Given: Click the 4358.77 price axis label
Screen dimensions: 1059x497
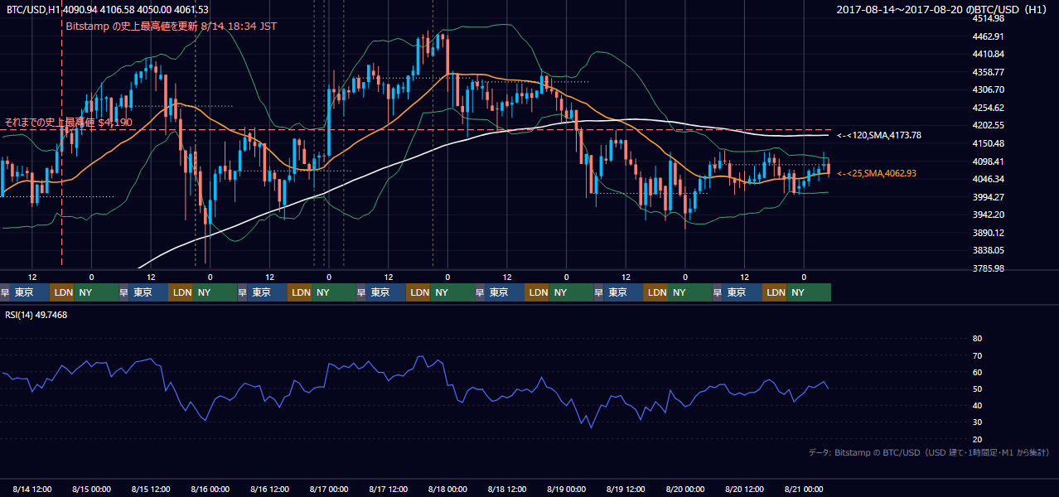Looking at the screenshot, I should tap(988, 72).
